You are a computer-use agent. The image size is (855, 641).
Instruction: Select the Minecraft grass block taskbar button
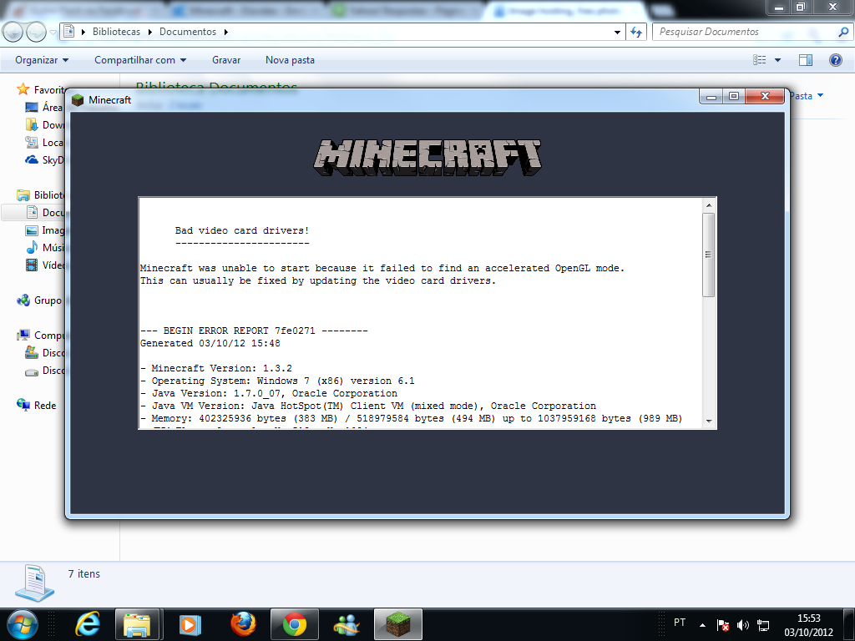coord(398,623)
